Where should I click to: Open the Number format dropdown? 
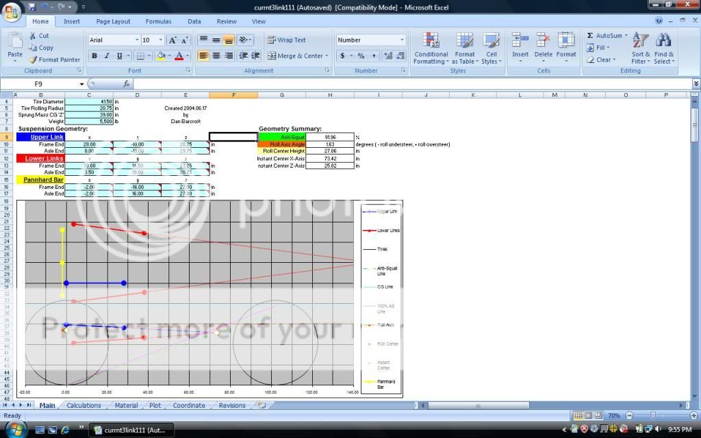click(x=402, y=40)
